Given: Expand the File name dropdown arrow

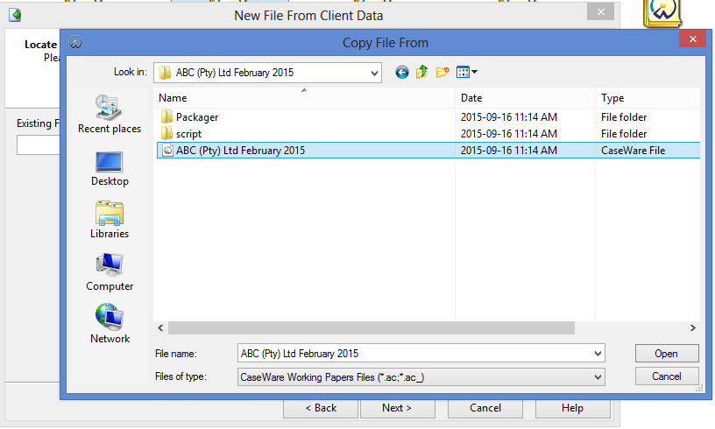Looking at the screenshot, I should click(598, 354).
